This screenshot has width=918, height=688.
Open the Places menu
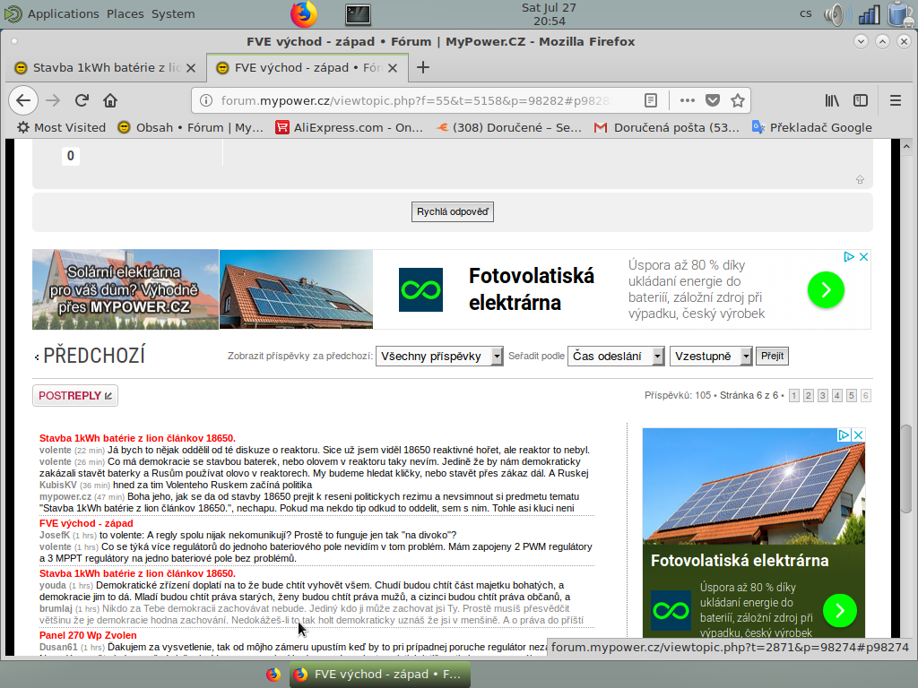coord(126,14)
